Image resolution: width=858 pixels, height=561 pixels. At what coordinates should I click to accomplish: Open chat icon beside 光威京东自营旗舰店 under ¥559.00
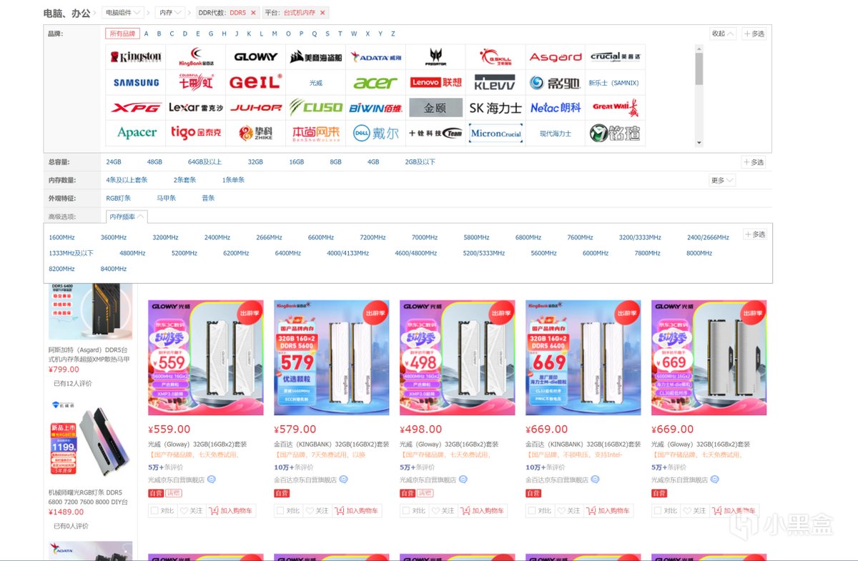pyautogui.click(x=212, y=480)
